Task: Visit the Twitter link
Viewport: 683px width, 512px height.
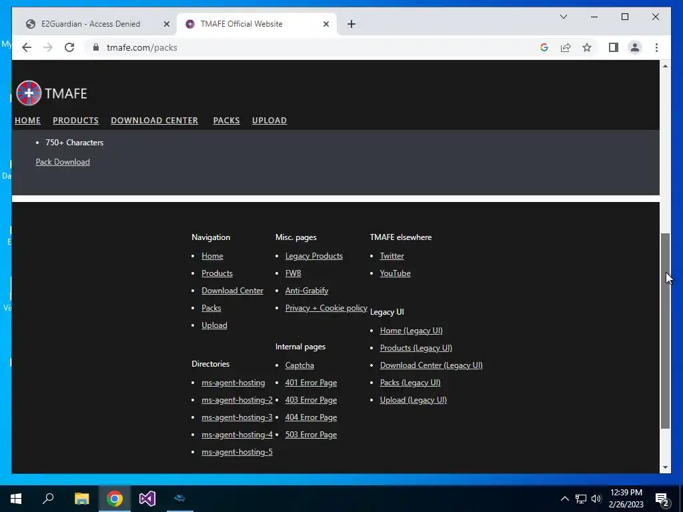Action: (392, 256)
